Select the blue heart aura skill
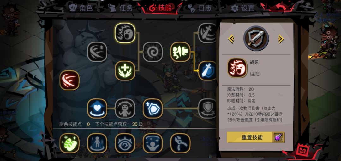 click(x=97, y=108)
